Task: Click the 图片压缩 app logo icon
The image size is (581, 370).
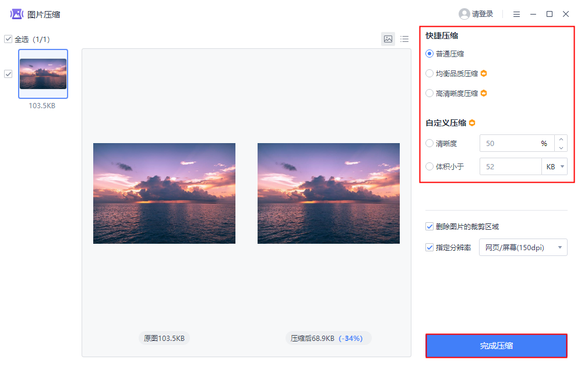Action: pyautogui.click(x=17, y=15)
